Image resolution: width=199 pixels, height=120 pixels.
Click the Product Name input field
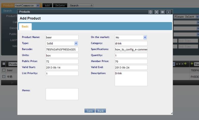pyautogui.click(x=62, y=37)
